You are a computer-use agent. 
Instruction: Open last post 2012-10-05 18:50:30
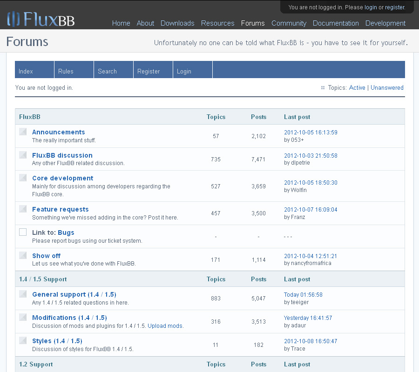point(311,183)
